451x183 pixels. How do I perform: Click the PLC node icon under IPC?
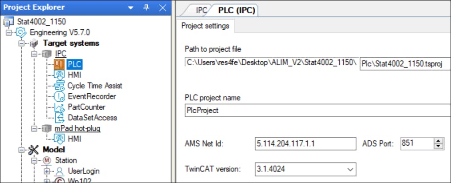pyautogui.click(x=59, y=64)
